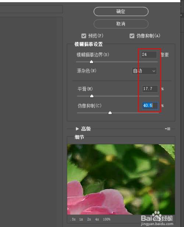Image resolution: width=184 pixels, height=227 pixels.
Task: Click the 源杂色(N) label
Action: click(86, 71)
